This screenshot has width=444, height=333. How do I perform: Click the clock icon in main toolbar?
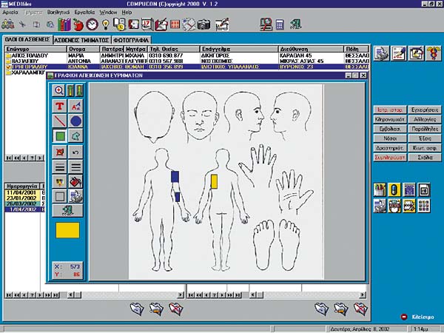click(x=92, y=24)
